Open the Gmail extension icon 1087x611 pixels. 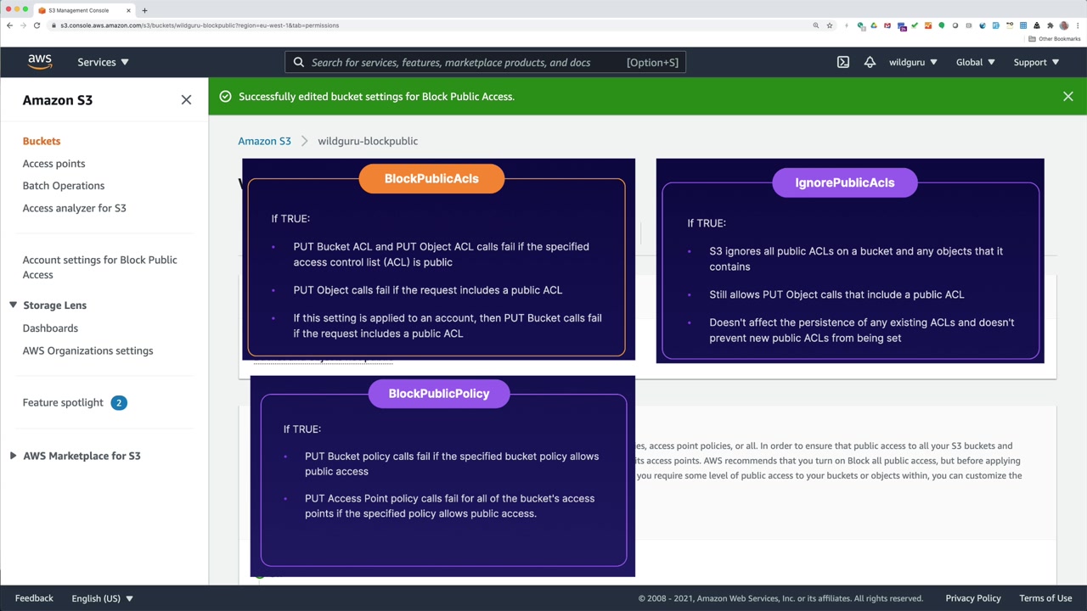point(887,25)
